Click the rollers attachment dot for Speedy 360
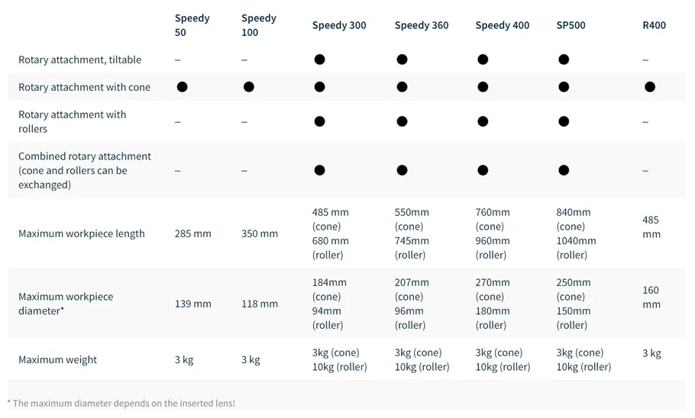Screen dimensions: 695x418 pyautogui.click(x=402, y=121)
